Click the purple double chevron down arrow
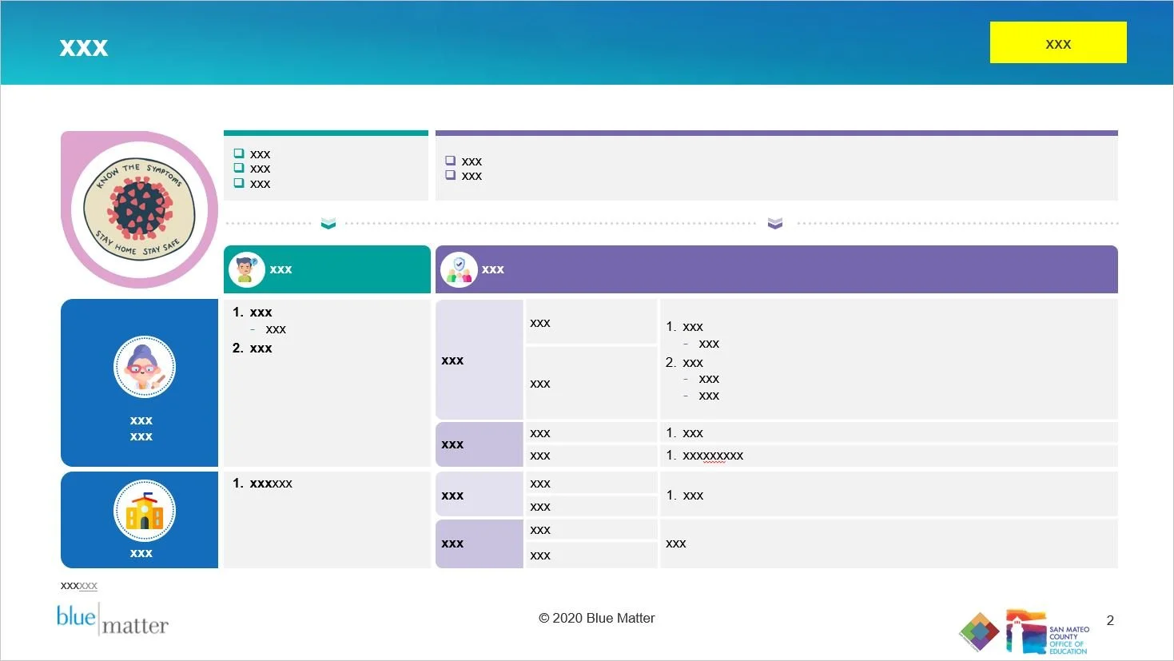The image size is (1174, 661). click(775, 223)
